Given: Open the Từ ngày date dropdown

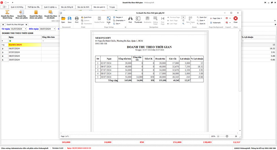Looking at the screenshot, I should 25,29.
